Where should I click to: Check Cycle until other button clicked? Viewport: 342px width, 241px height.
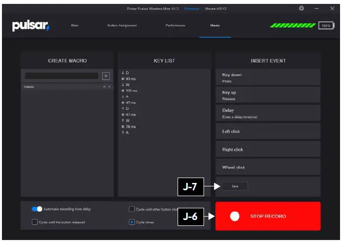[132, 209]
